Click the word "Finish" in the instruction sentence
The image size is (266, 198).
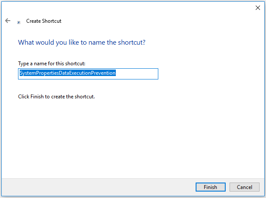[x=37, y=97]
